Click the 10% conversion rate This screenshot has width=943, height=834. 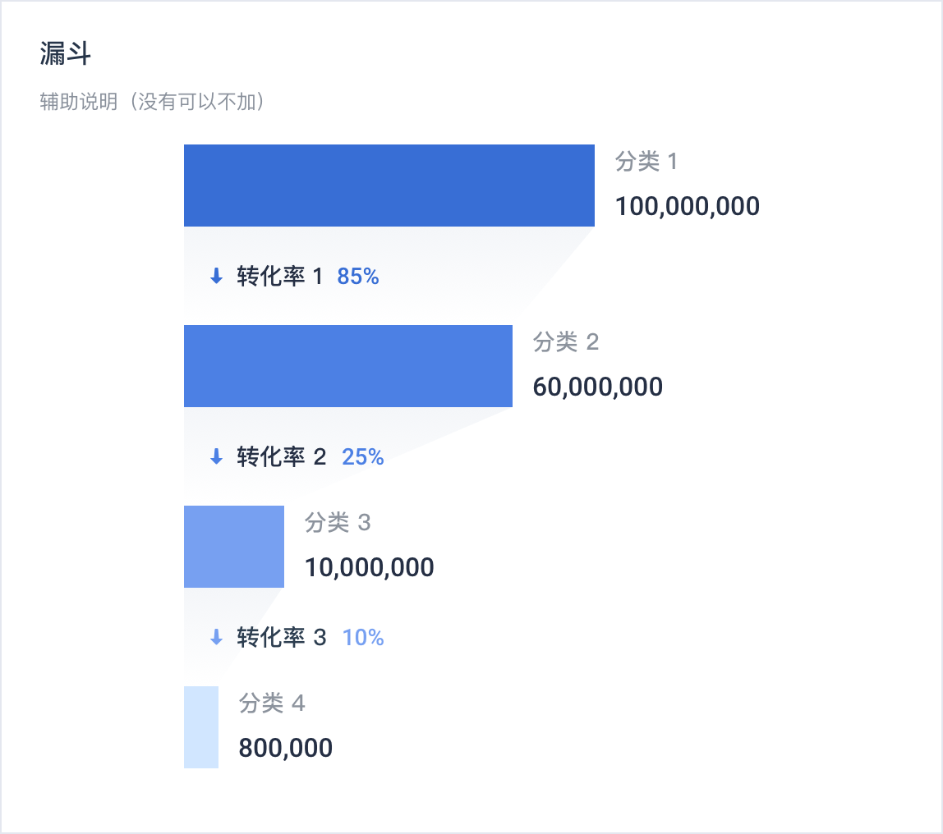coord(363,637)
